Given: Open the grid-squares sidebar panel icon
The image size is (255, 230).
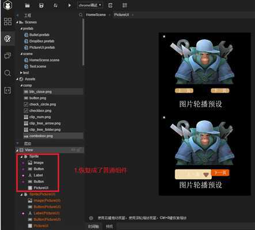Looking at the screenshot, I should click(x=7, y=21).
